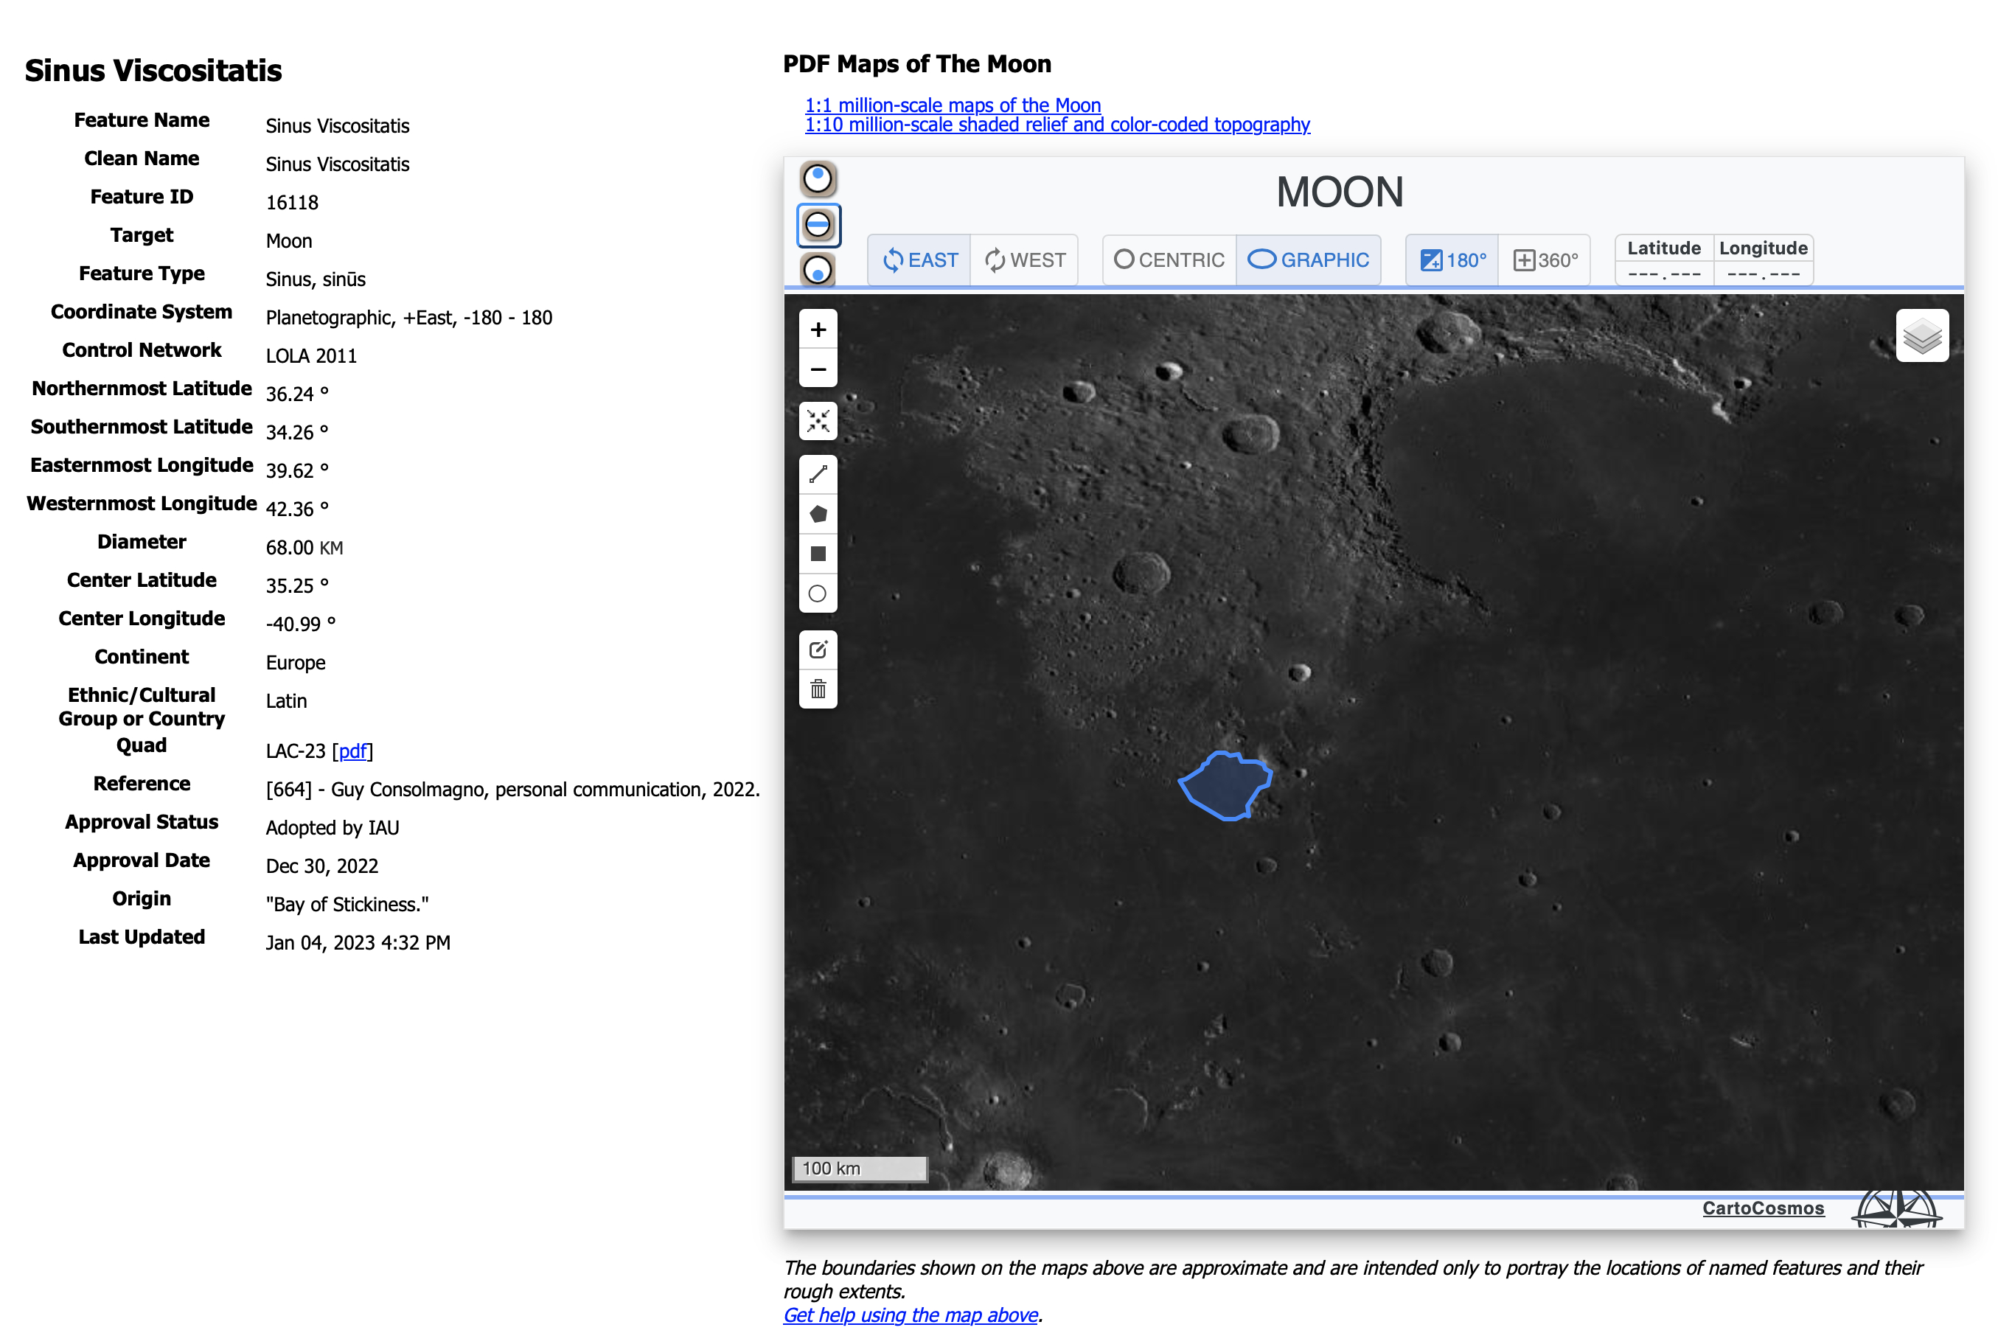This screenshot has height=1333, width=1998.
Task: Open Get help using the map above
Action: coord(911,1315)
